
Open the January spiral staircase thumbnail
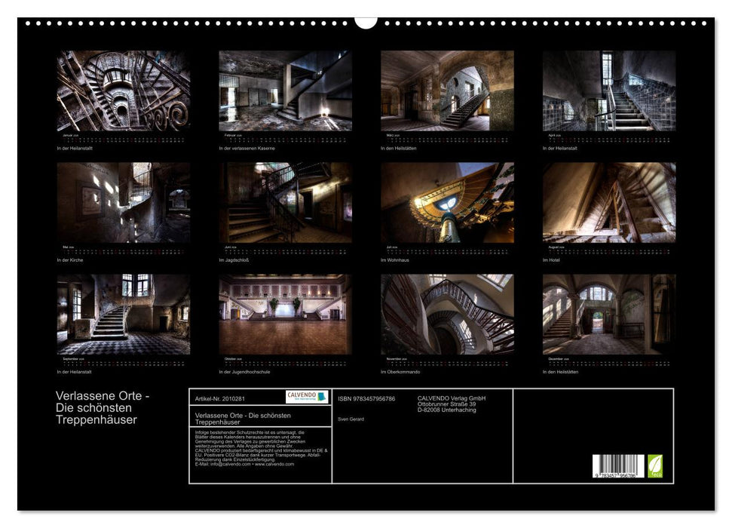tap(124, 91)
